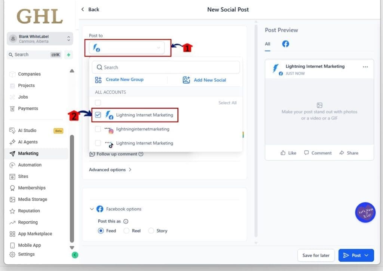Toggle the Select All checkbox
This screenshot has height=271, width=383.
pos(98,103)
